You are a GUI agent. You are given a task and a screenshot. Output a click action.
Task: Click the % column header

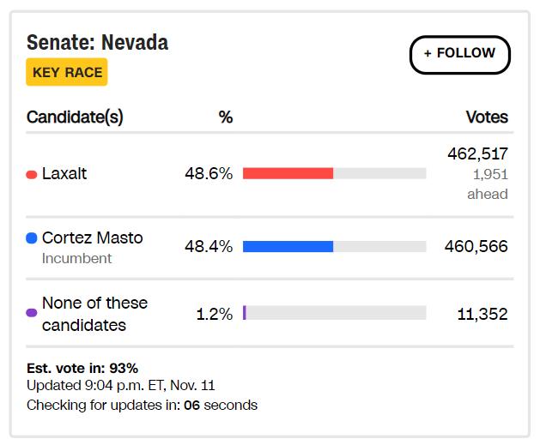pos(226,117)
